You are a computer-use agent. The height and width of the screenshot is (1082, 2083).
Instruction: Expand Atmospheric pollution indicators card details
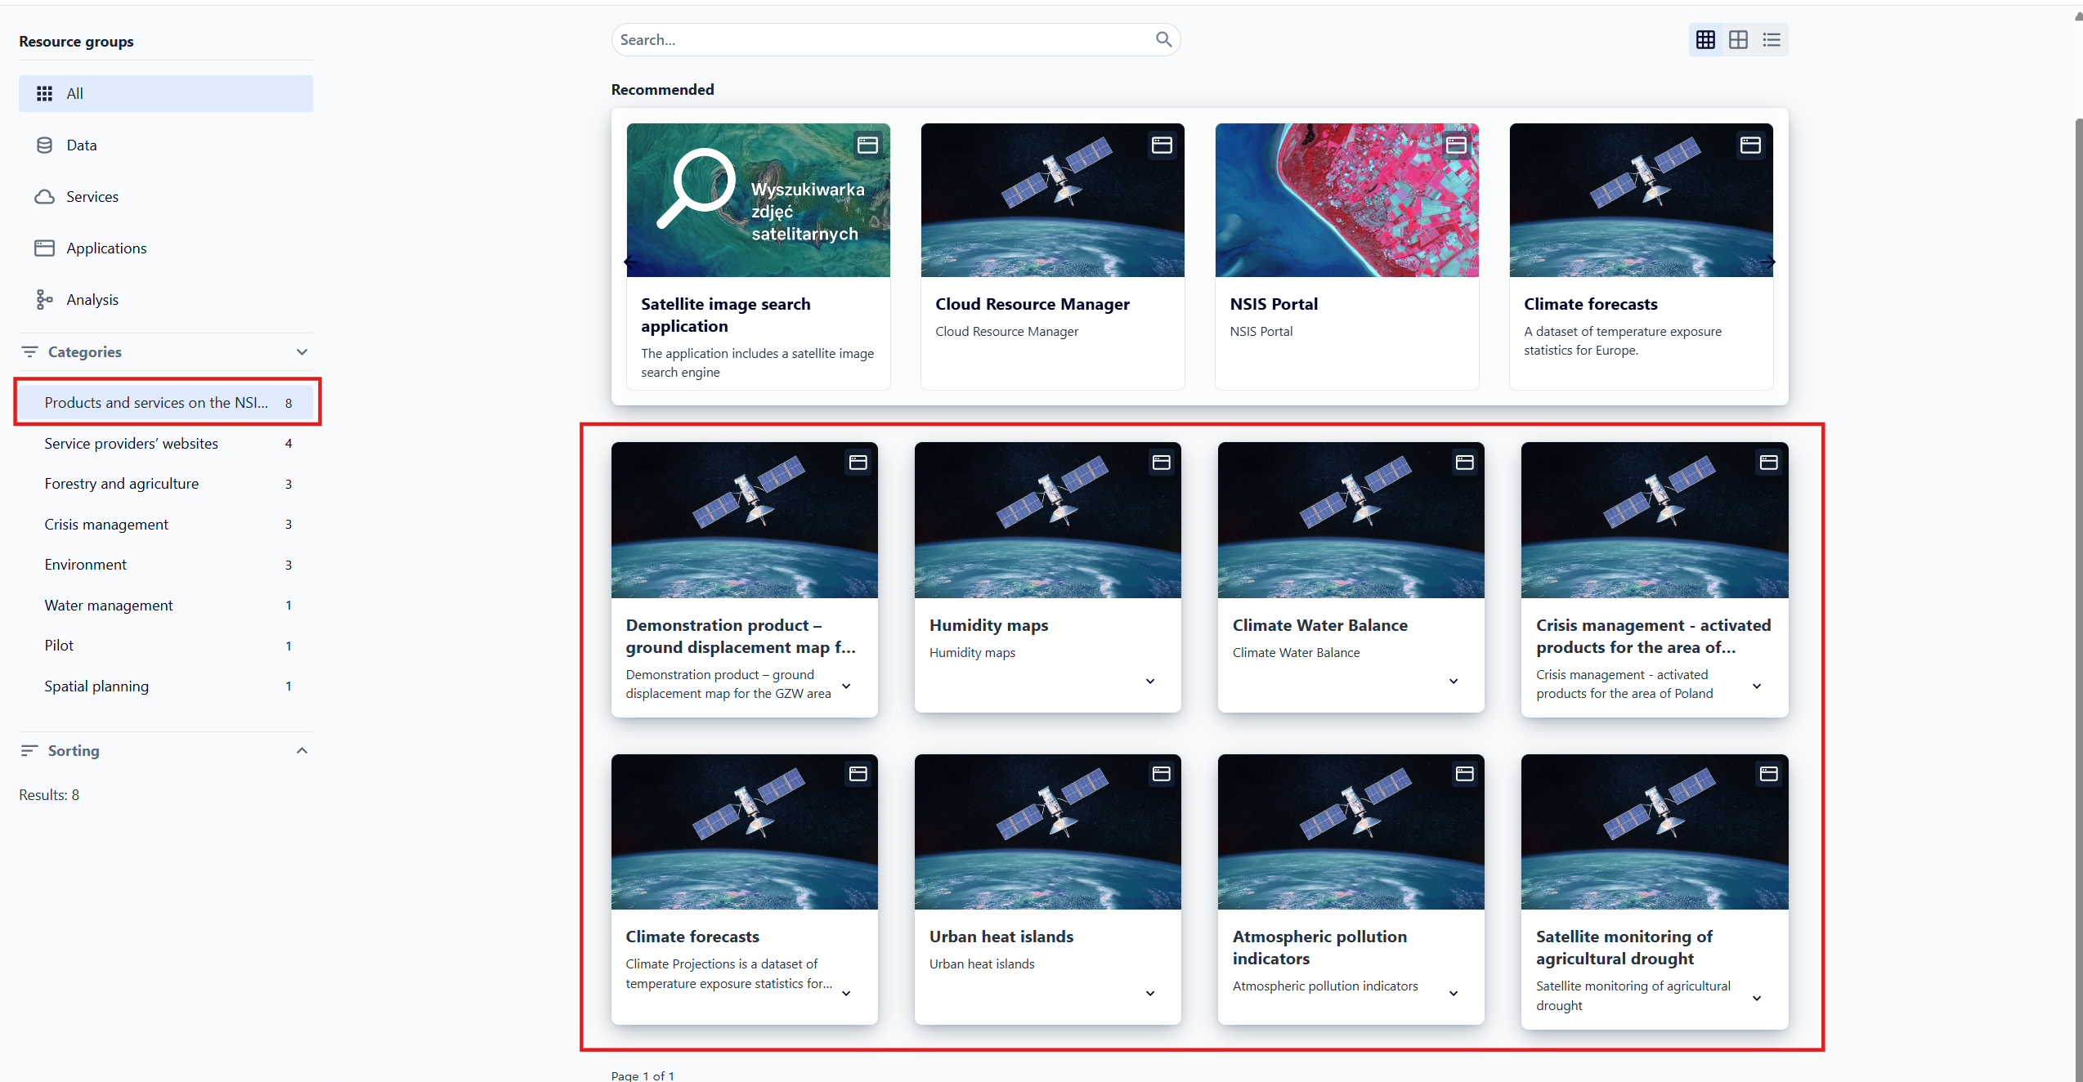click(x=1453, y=993)
